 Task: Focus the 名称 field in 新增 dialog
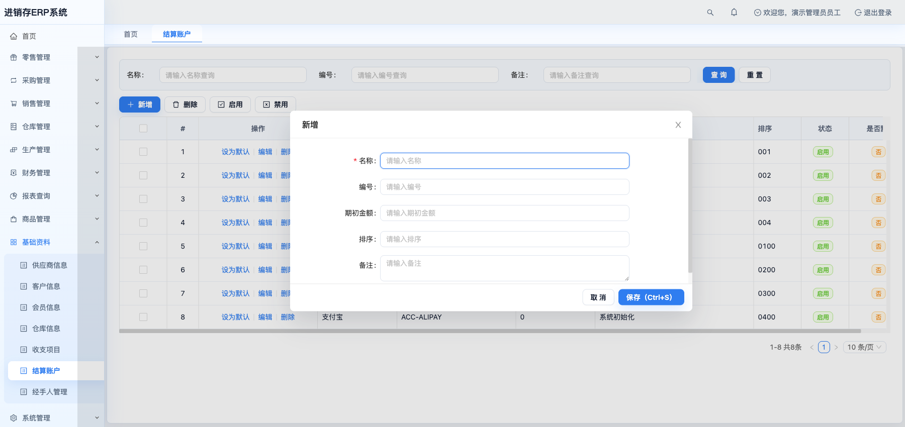(505, 161)
